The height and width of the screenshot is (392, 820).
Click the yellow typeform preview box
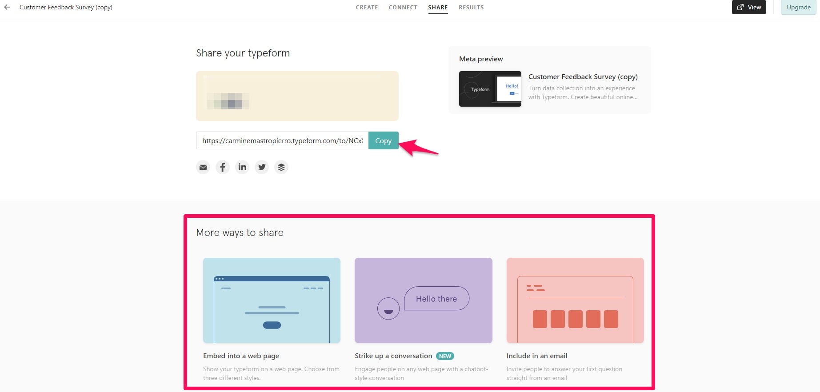(297, 96)
